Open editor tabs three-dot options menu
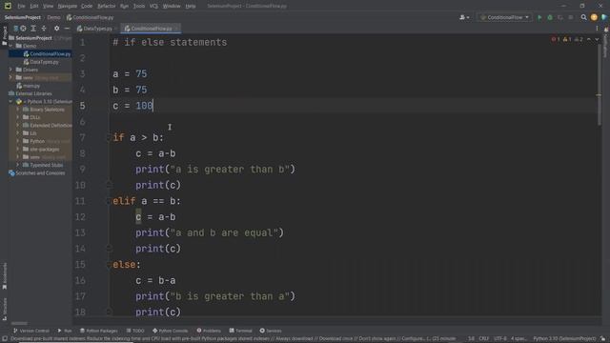This screenshot has height=343, width=610. [x=597, y=29]
